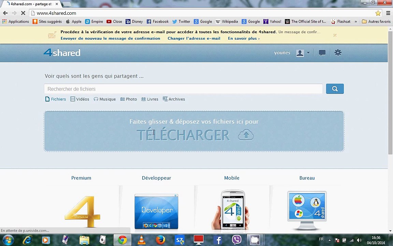Click the Rechercher de fichiers field
The image size is (393, 246).
(184, 89)
